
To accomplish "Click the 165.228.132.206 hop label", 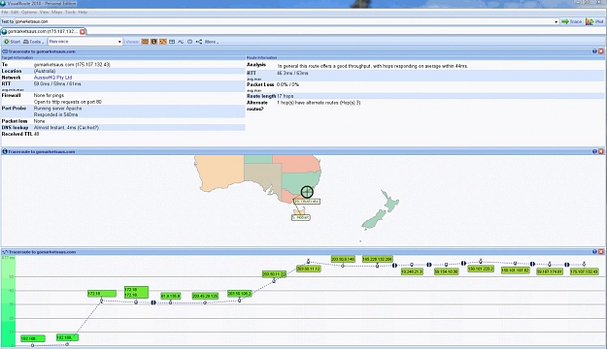I will pyautogui.click(x=378, y=259).
